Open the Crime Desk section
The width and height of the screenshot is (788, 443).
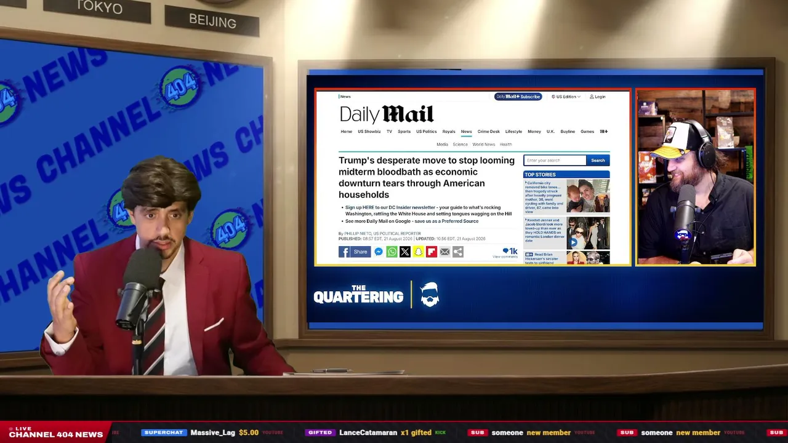point(489,131)
